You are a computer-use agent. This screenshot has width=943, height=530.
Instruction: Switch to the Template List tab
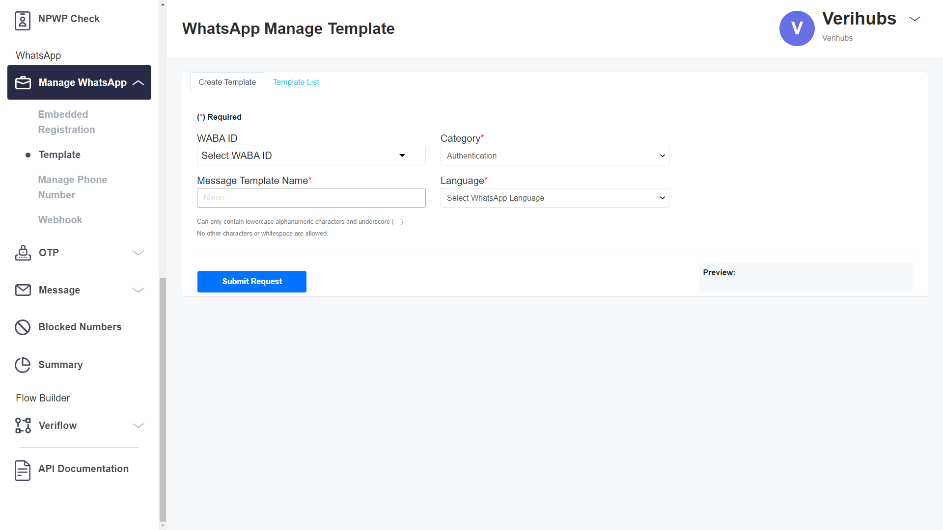click(x=296, y=82)
